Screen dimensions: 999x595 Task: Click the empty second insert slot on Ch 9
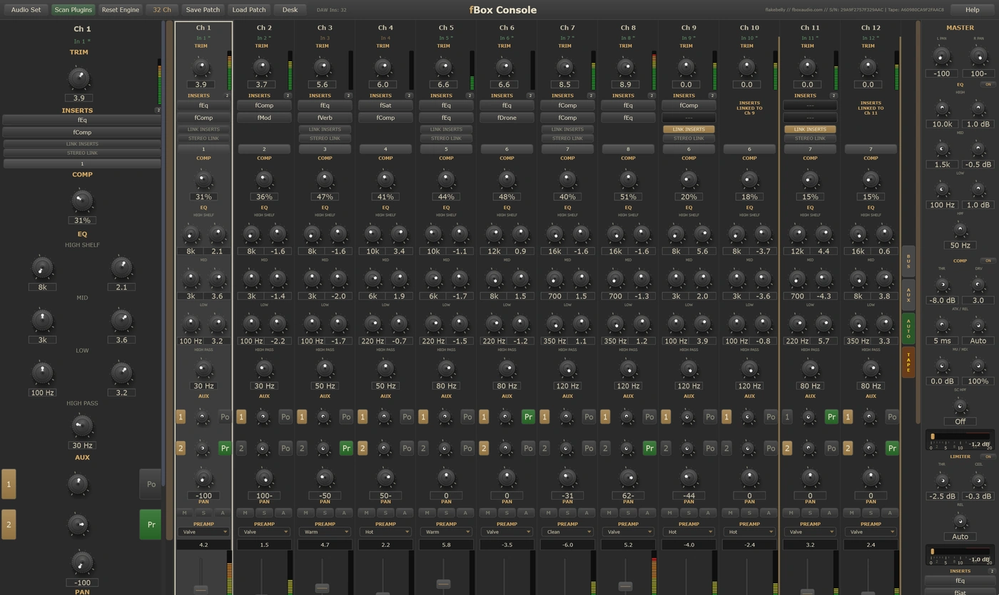(x=689, y=118)
